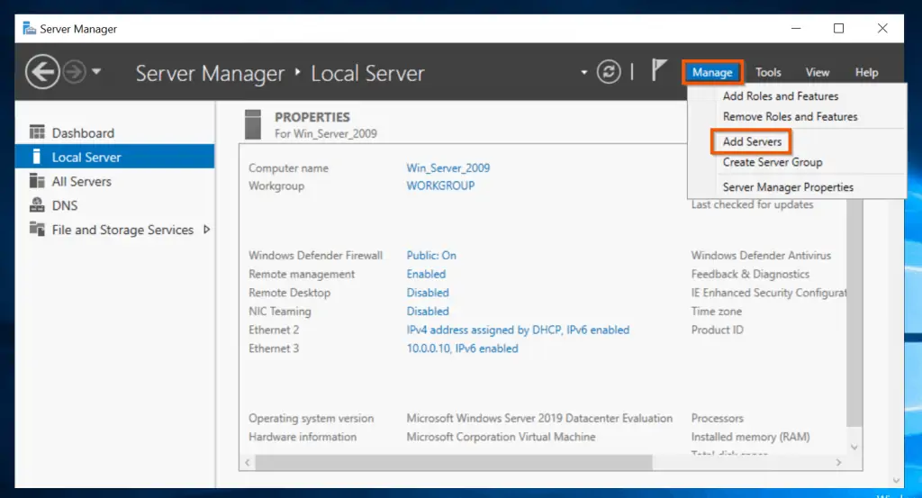Click the Win_Server_2009 computer name link

[448, 168]
